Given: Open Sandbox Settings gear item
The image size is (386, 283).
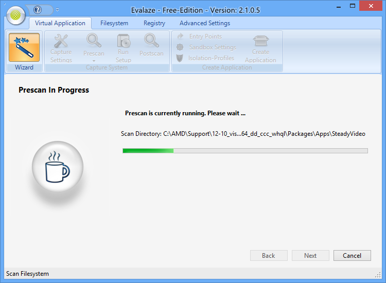Looking at the screenshot, I should pos(206,47).
